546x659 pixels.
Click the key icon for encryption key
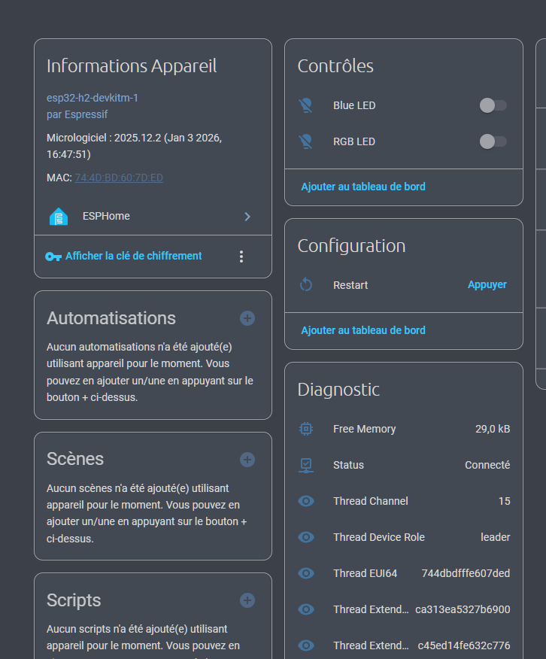click(x=53, y=257)
